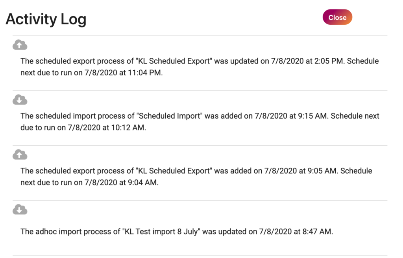Click the "KL Test import 8 July" name
Screen dimensions: 403x258
click(161, 231)
